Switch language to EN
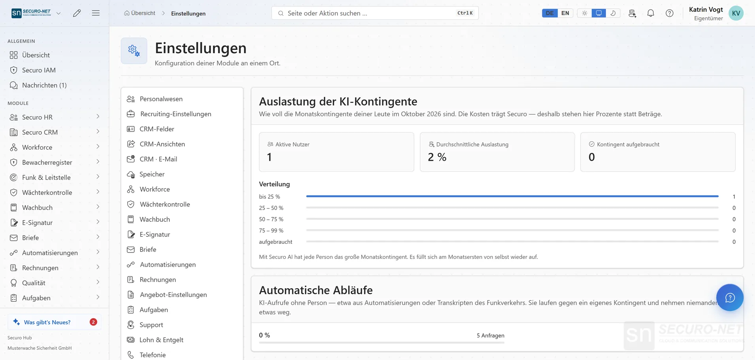Image resolution: width=755 pixels, height=360 pixels. [565, 13]
